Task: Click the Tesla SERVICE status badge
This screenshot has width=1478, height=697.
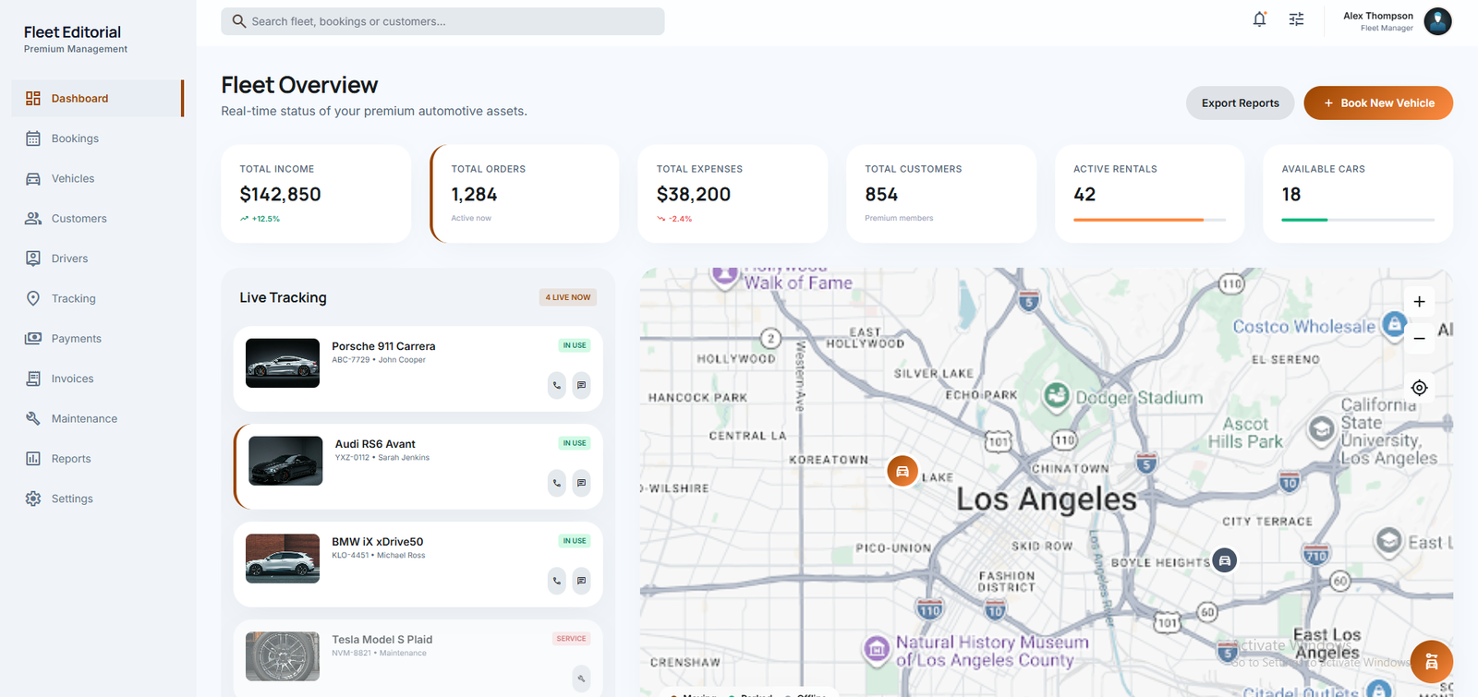Action: (x=571, y=639)
